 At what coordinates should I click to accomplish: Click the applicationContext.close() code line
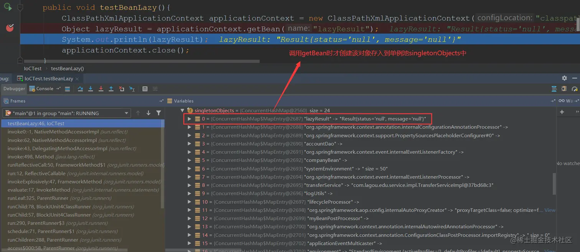125,50
